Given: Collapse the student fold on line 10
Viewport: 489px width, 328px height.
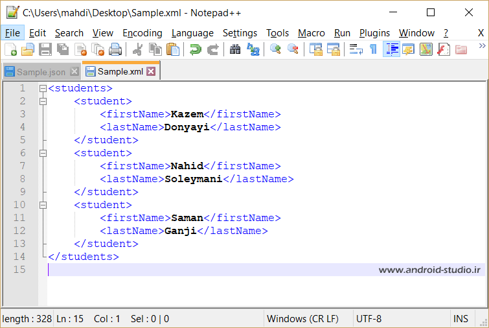Looking at the screenshot, I should pos(43,205).
